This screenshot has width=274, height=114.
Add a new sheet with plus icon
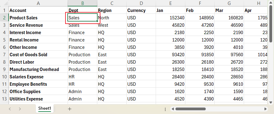[x=70, y=109]
